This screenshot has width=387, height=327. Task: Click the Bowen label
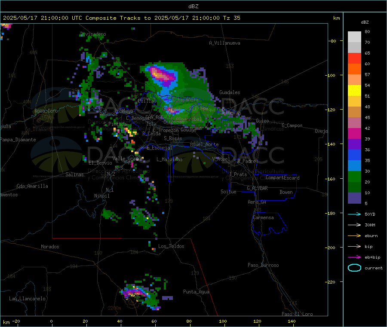pos(286,192)
